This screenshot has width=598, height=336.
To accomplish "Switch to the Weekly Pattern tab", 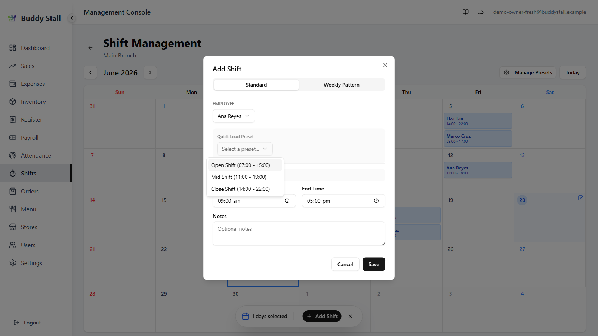I will point(342,85).
